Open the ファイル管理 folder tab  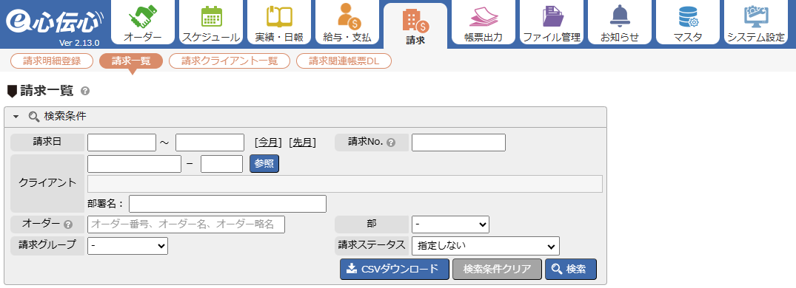tap(552, 23)
